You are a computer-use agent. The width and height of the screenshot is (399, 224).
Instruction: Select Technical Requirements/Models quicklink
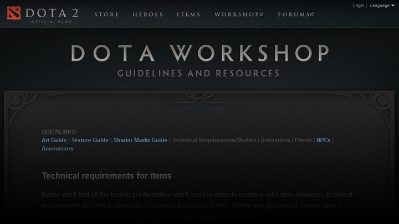pyautogui.click(x=214, y=140)
